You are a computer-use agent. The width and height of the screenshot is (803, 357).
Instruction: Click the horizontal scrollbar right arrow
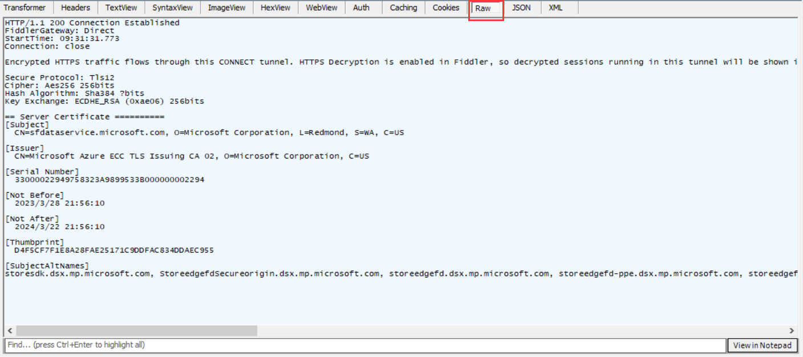[x=792, y=331]
